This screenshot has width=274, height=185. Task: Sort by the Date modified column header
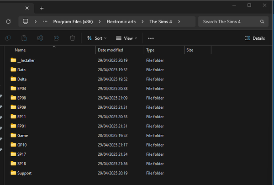pyautogui.click(x=110, y=50)
